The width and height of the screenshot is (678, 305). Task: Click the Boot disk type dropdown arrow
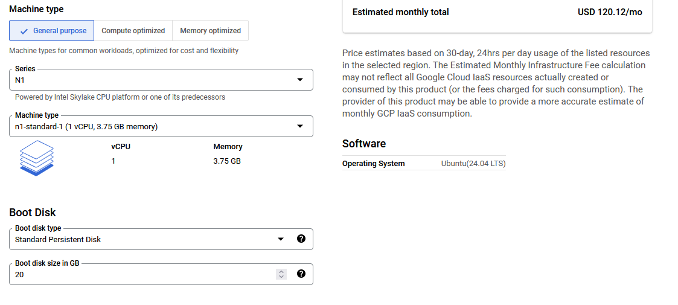281,239
